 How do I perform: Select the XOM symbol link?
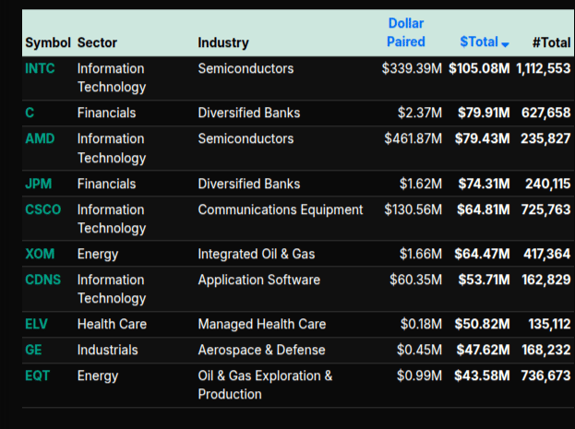coord(40,254)
